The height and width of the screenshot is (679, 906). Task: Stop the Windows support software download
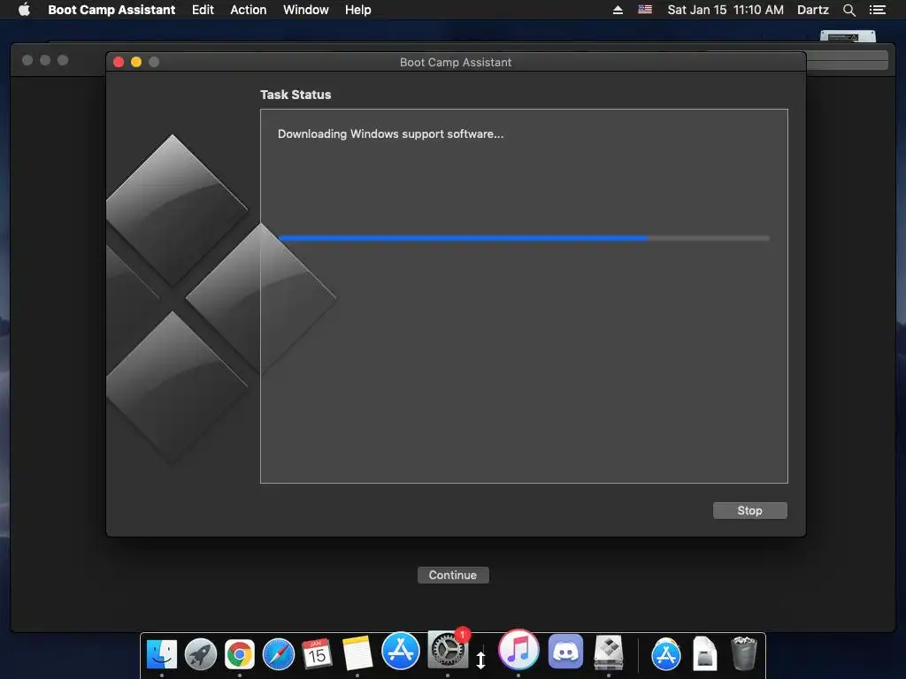pyautogui.click(x=749, y=510)
